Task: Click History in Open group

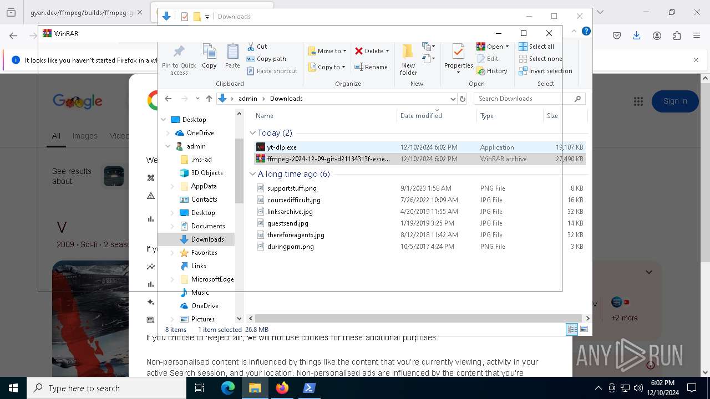Action: [x=492, y=71]
